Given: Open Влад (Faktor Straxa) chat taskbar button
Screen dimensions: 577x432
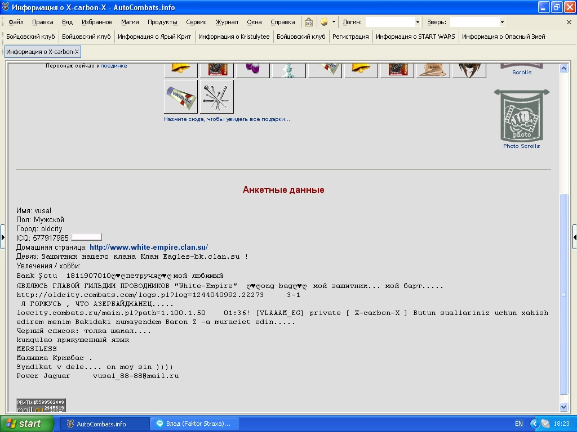Looking at the screenshot, I should (195, 424).
